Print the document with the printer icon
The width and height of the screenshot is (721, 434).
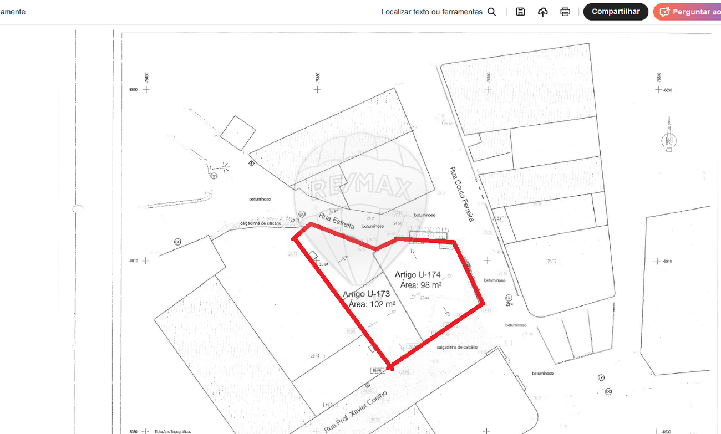click(x=565, y=12)
